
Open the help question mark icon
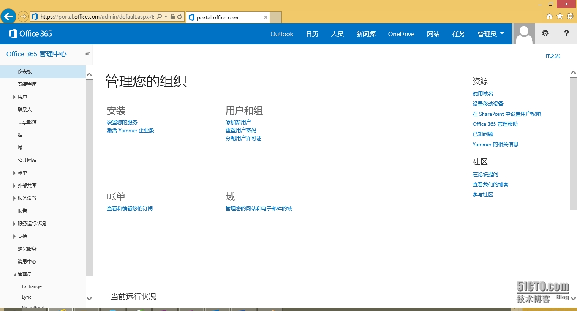(566, 33)
